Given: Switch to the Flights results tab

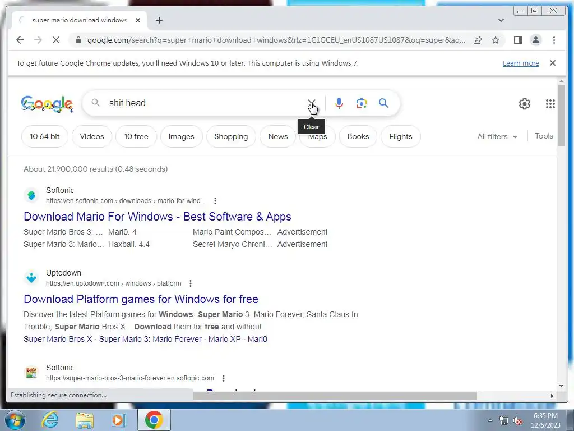Looking at the screenshot, I should [x=400, y=136].
